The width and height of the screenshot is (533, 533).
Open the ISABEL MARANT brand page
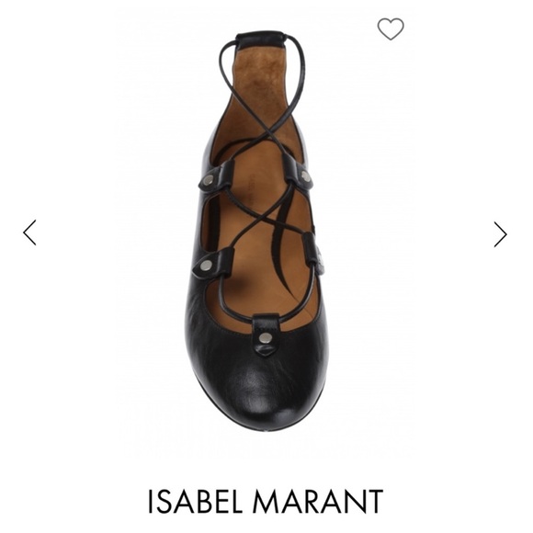[x=266, y=501]
